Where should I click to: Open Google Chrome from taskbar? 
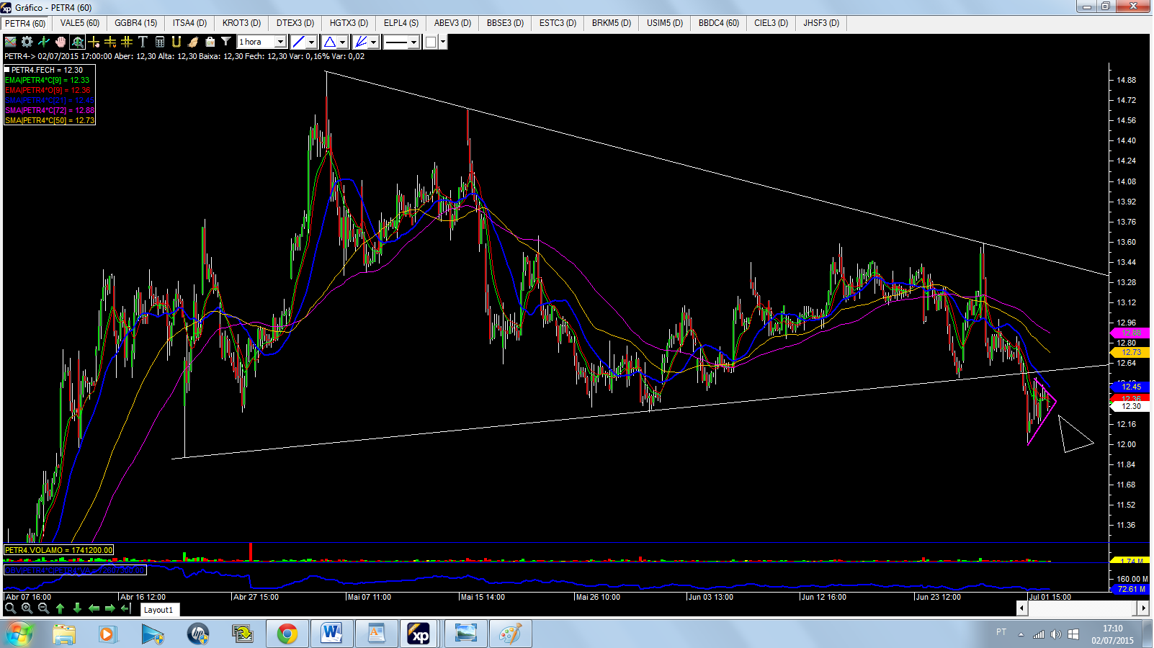click(287, 634)
